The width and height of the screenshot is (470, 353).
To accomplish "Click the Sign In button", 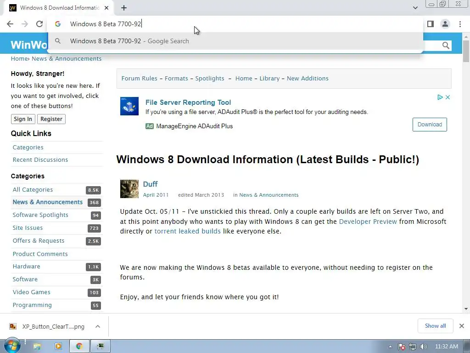I will (23, 119).
